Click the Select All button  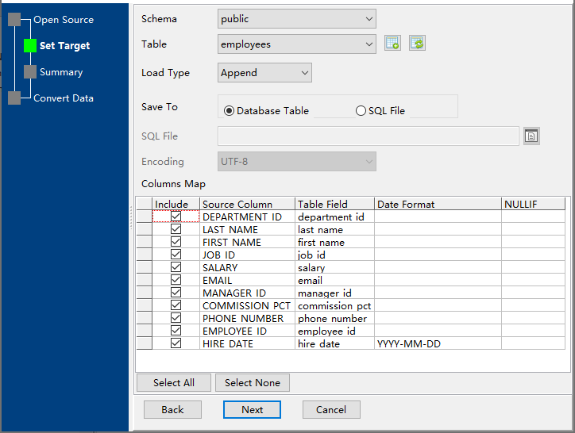[x=173, y=382]
